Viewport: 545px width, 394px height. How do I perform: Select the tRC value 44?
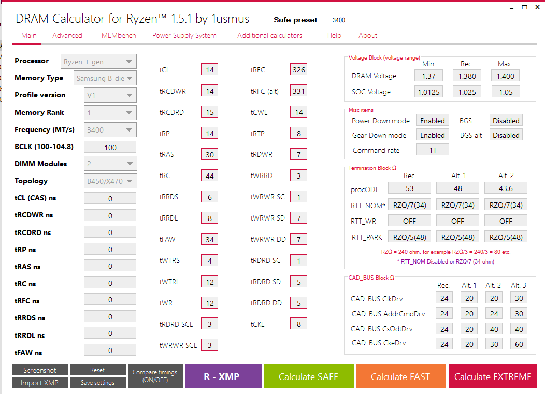[210, 176]
